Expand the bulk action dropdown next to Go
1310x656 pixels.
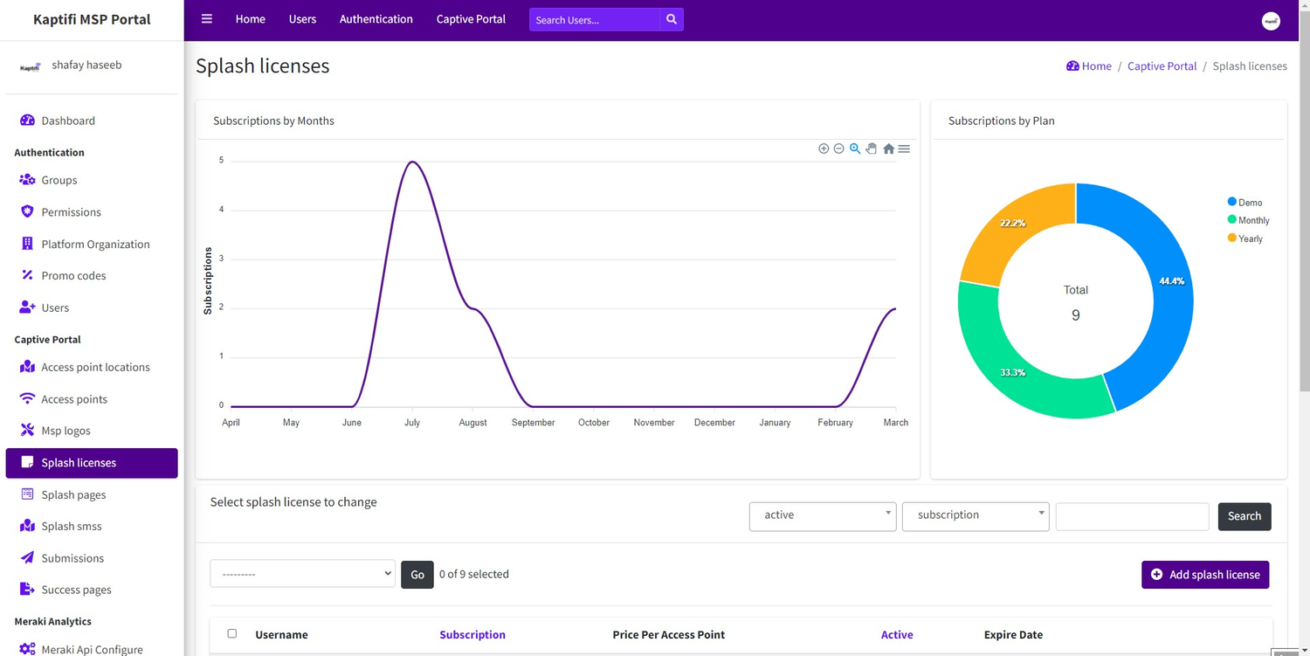pos(302,574)
